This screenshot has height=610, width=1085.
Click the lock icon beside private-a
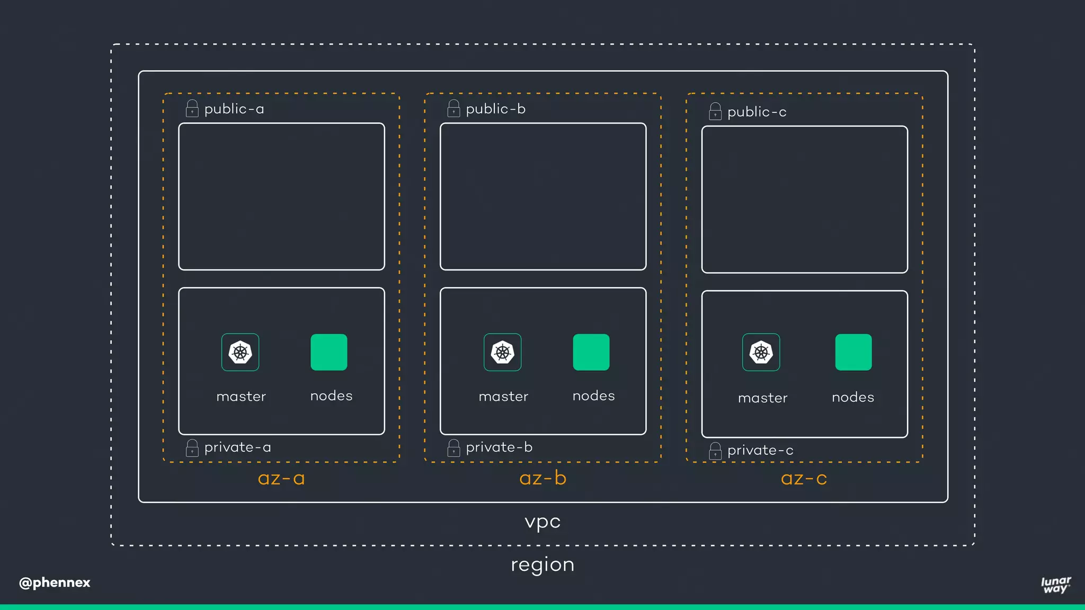point(192,448)
